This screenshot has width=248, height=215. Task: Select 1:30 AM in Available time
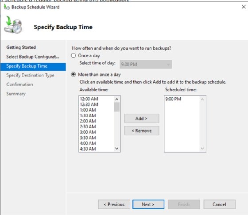(x=88, y=115)
